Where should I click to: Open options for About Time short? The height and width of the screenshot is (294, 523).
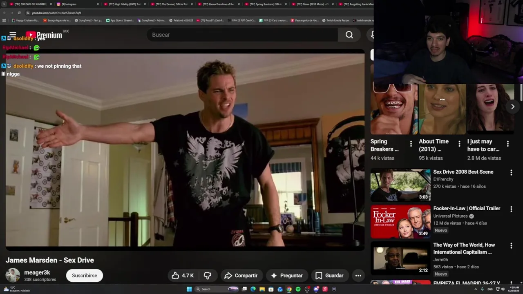(459, 144)
